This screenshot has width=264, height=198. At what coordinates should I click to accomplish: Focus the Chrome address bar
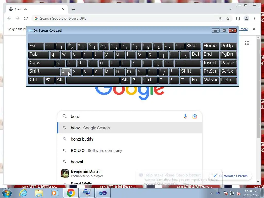coord(125,18)
